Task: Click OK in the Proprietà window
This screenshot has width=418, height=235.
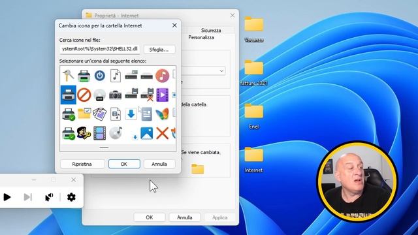Action: 150,217
